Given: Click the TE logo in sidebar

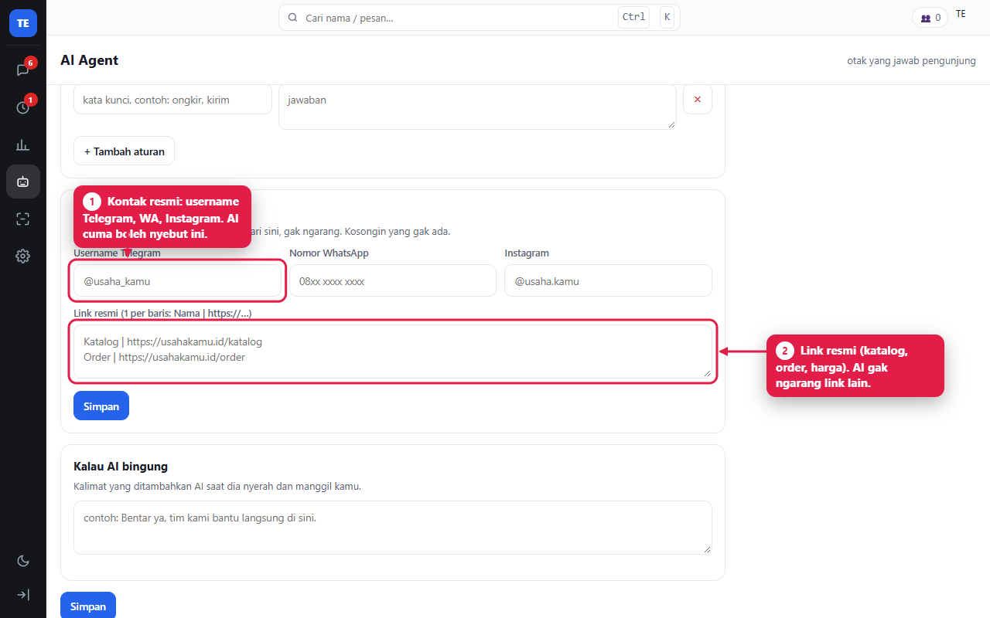Looking at the screenshot, I should pos(23,23).
